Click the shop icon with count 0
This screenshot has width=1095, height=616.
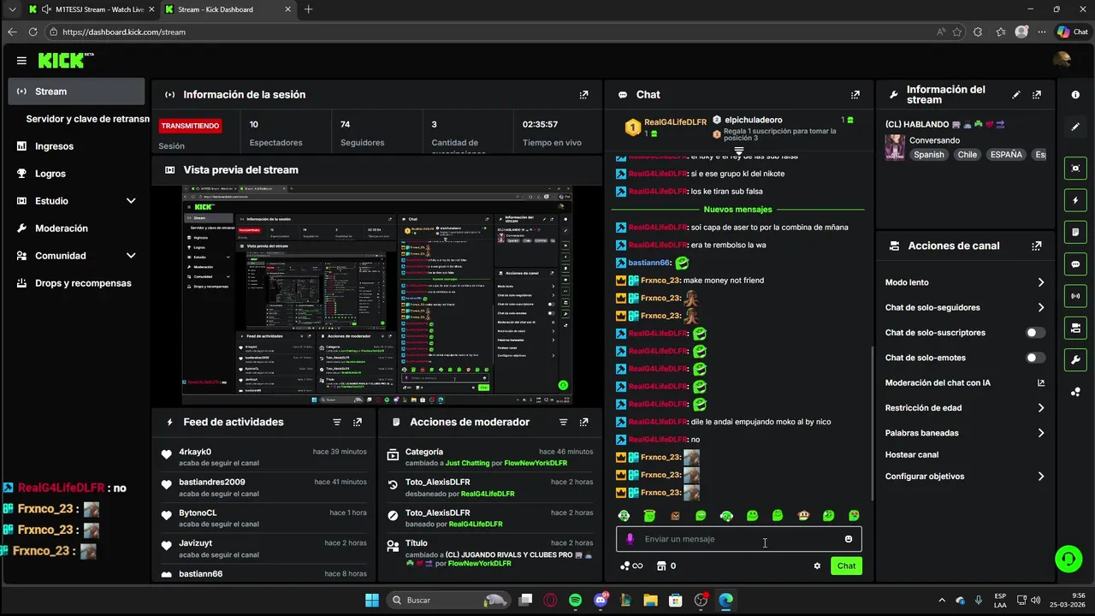point(666,566)
